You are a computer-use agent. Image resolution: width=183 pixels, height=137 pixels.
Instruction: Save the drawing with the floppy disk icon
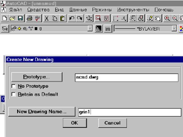coord(20,18)
